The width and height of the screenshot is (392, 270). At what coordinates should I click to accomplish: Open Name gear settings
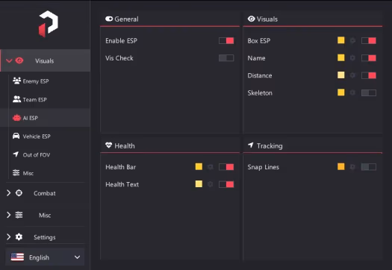tap(352, 58)
